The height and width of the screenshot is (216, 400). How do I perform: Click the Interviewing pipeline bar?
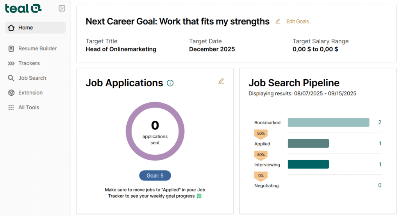pyautogui.click(x=308, y=164)
